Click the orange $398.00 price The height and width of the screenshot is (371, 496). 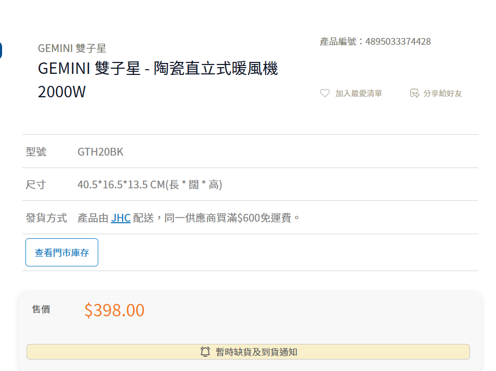coord(114,310)
